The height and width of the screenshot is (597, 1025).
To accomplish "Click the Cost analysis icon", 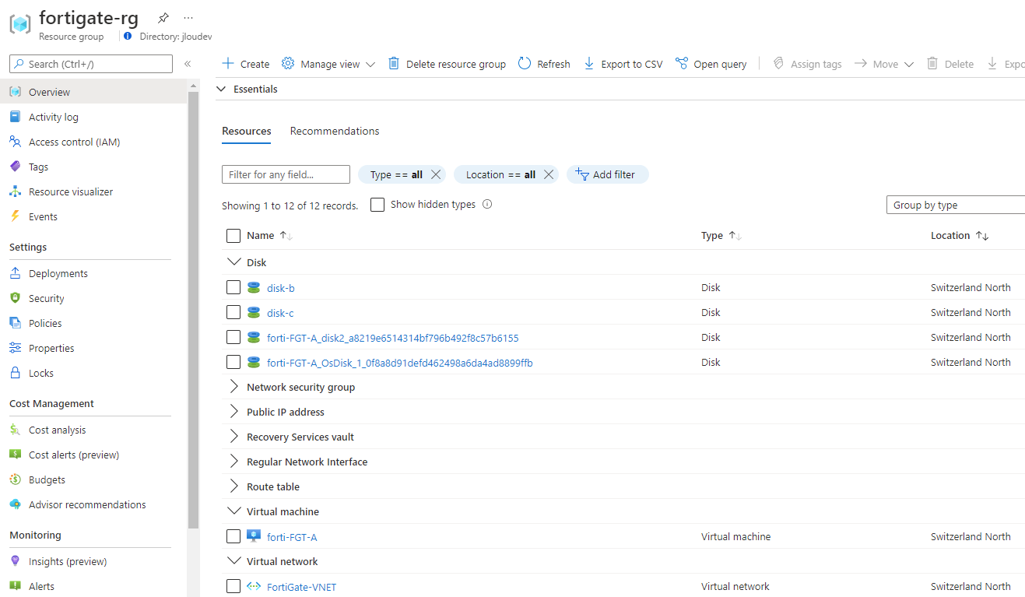I will click(x=15, y=430).
